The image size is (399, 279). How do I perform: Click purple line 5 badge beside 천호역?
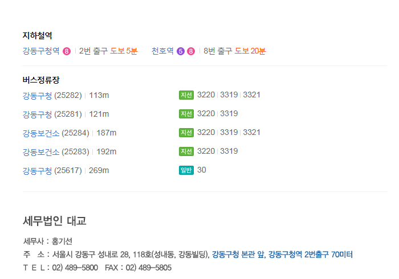[181, 51]
